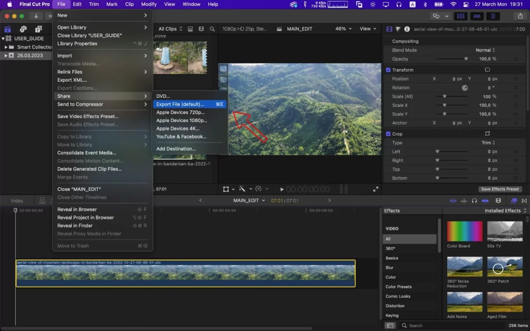
Task: Open All Clips filter dropdown
Action: (x=170, y=29)
